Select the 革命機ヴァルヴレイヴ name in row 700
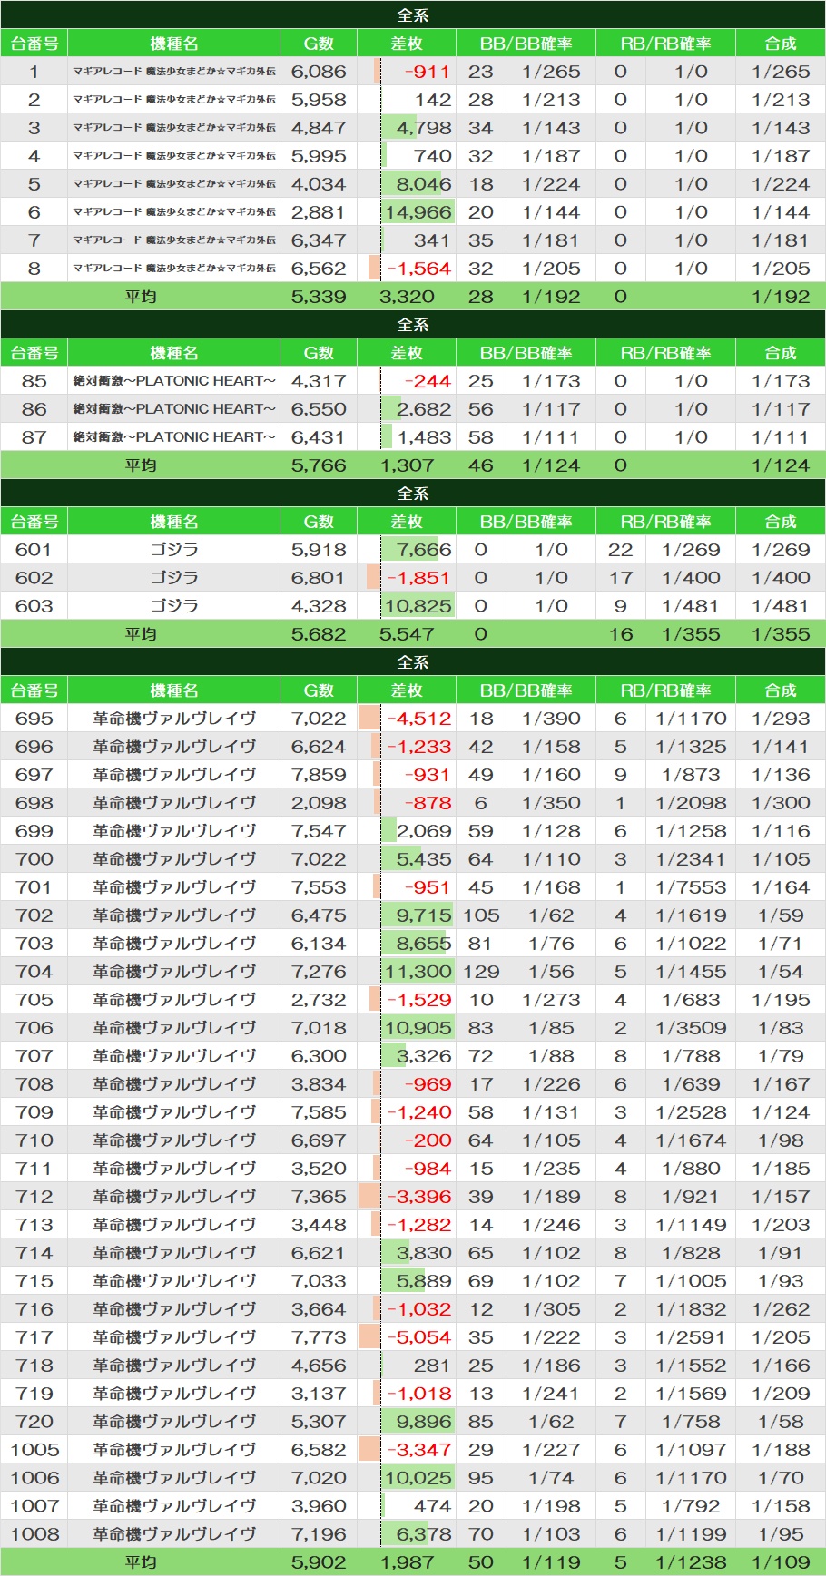826x1576 pixels. pos(174,859)
